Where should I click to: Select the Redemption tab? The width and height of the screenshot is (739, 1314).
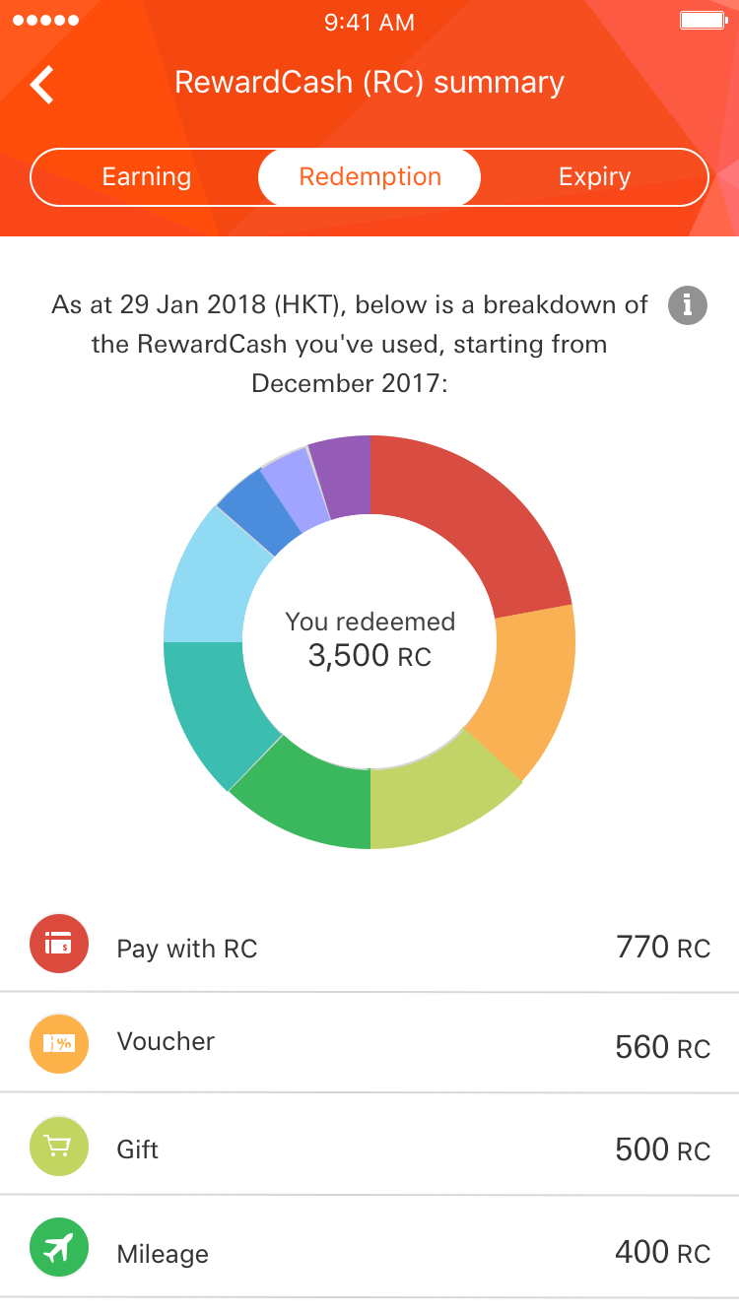(x=369, y=177)
